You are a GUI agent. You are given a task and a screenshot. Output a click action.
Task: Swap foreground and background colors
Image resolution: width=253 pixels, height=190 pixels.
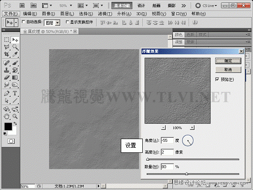[x=15, y=123]
